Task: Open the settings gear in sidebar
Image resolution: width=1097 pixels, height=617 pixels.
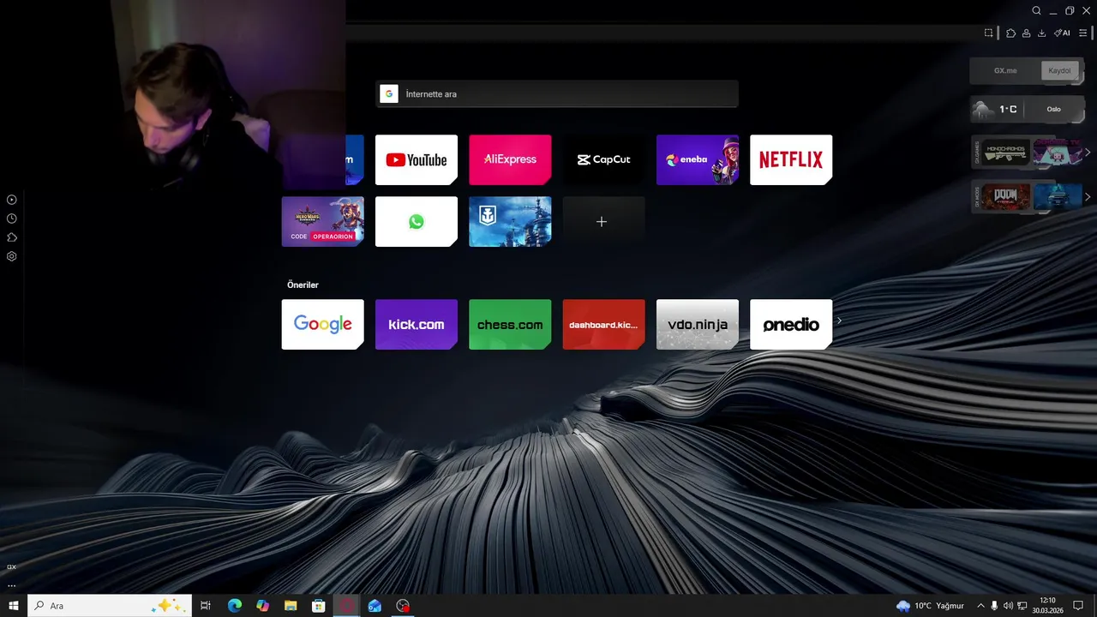Action: pos(12,256)
